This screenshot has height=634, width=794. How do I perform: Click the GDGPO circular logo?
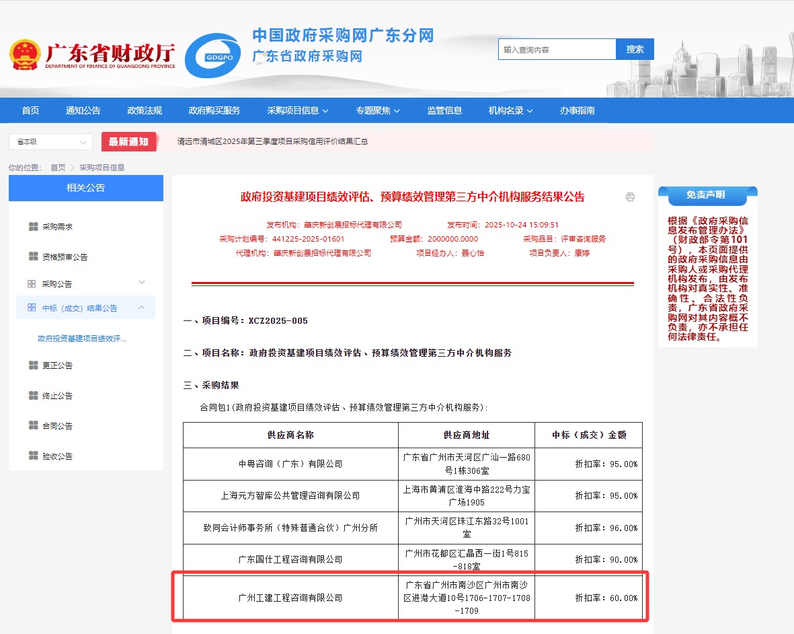click(x=212, y=56)
